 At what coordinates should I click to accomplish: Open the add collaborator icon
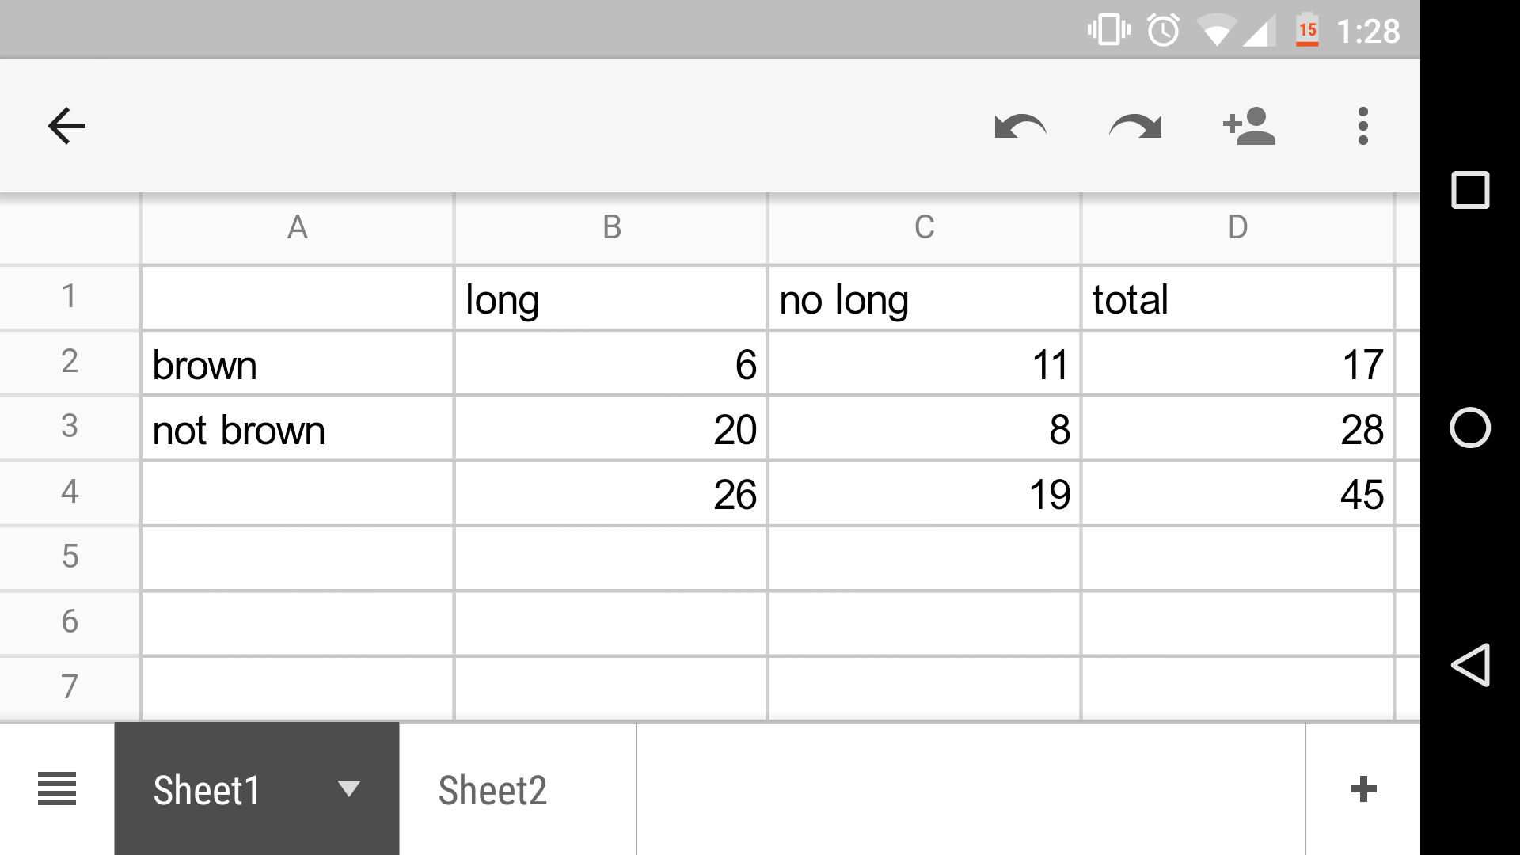tap(1248, 126)
